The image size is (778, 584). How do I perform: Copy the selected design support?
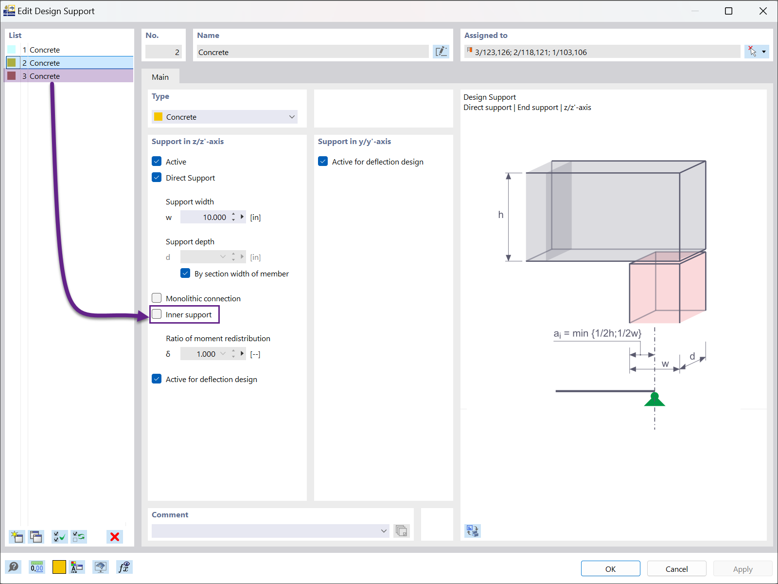click(x=36, y=537)
